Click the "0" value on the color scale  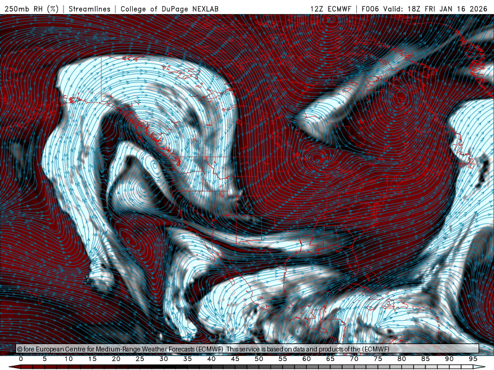tap(21, 359)
